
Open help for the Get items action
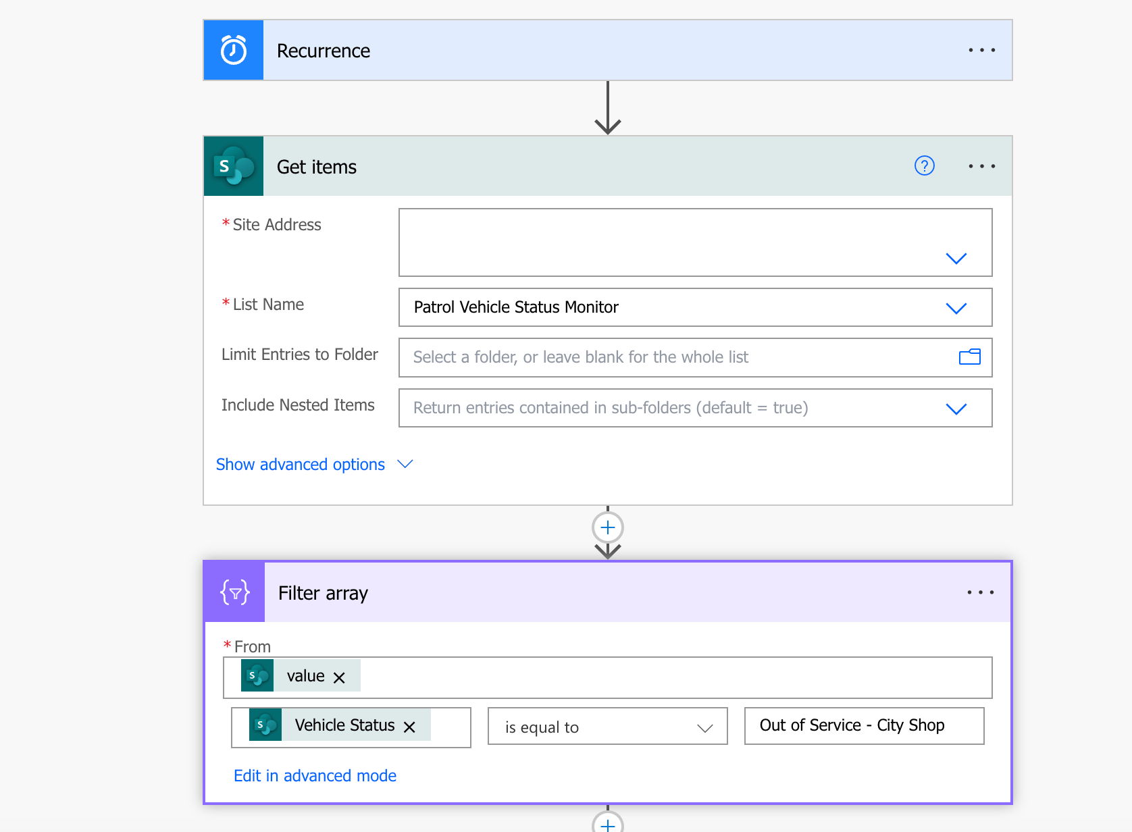(924, 165)
